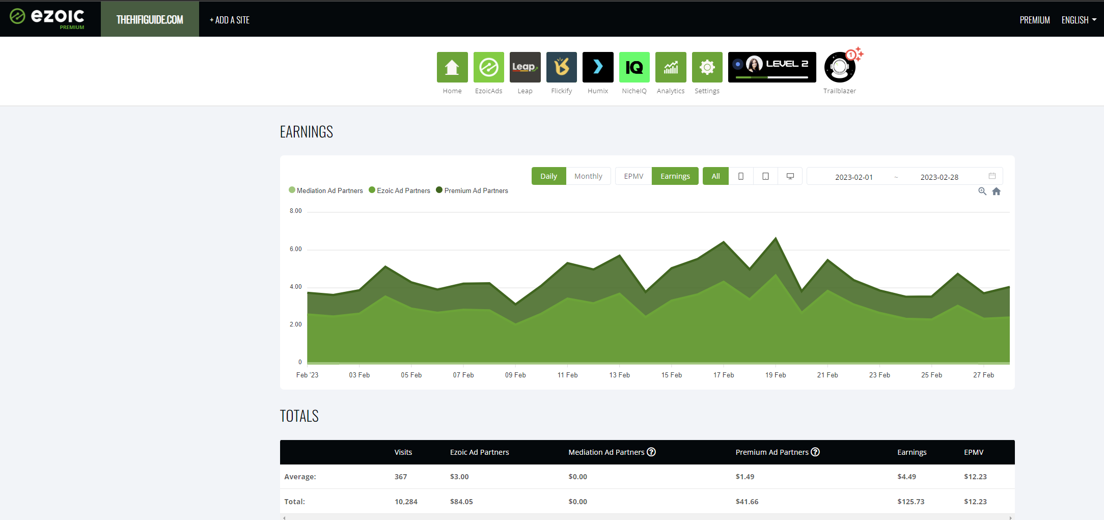
Task: Filter chart by tablet device icon
Action: coord(765,176)
